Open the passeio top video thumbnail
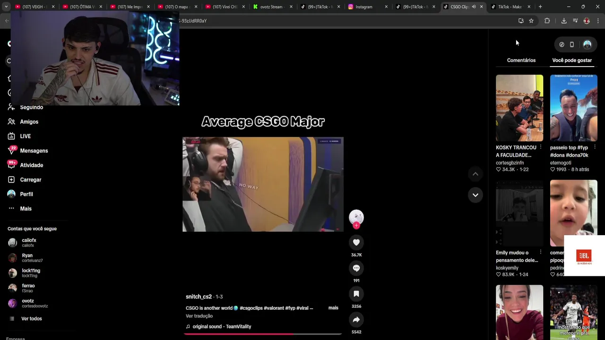The height and width of the screenshot is (340, 605). coord(573,108)
